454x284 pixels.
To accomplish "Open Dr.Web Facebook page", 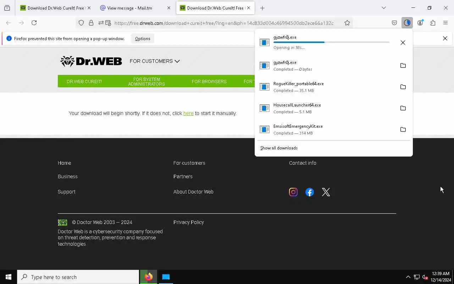I will (310, 192).
